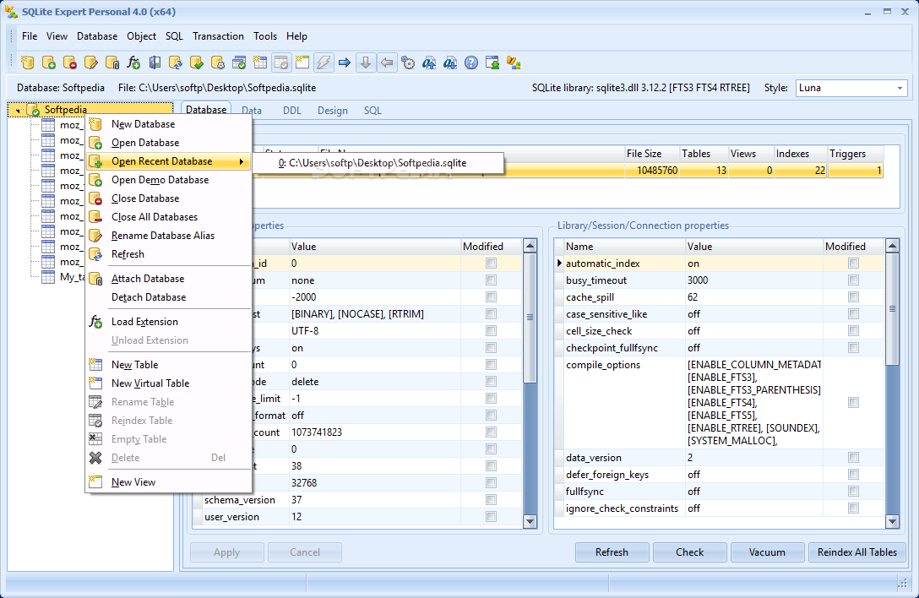Screen dimensions: 919x598
Task: Expand the Open Recent Database submenu arrow
Action: pos(241,161)
